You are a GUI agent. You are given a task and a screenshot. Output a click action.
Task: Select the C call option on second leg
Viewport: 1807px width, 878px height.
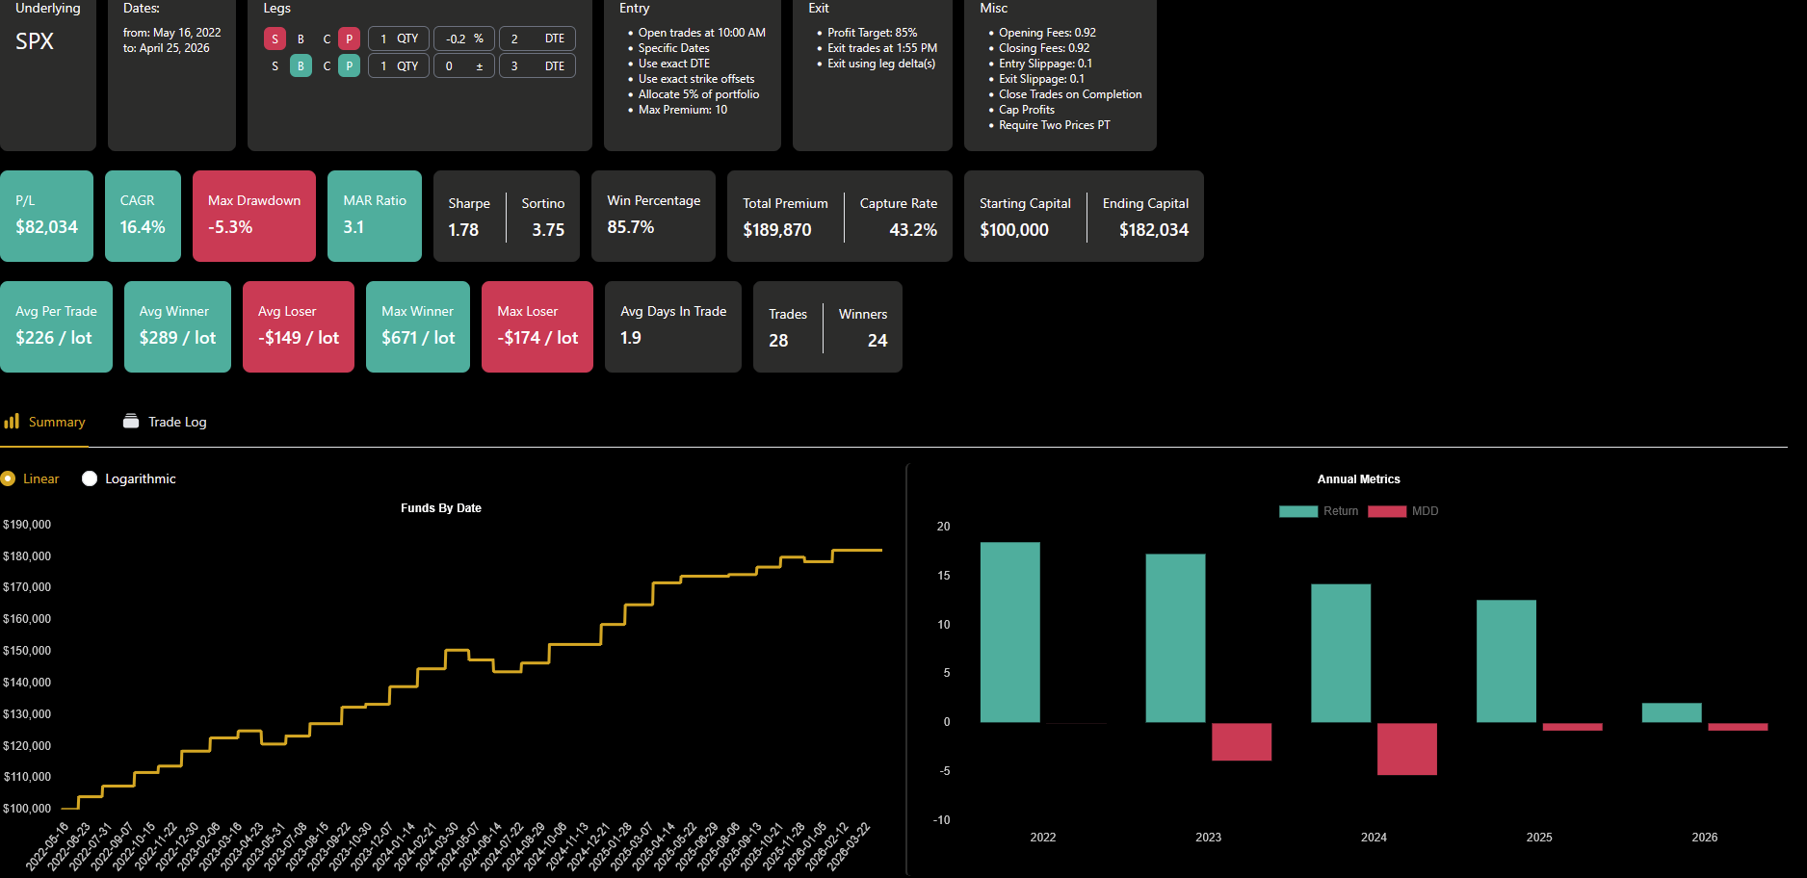click(327, 65)
